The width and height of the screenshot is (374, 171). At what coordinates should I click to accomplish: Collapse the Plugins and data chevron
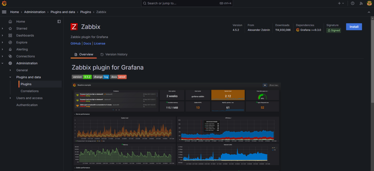tap(10, 77)
